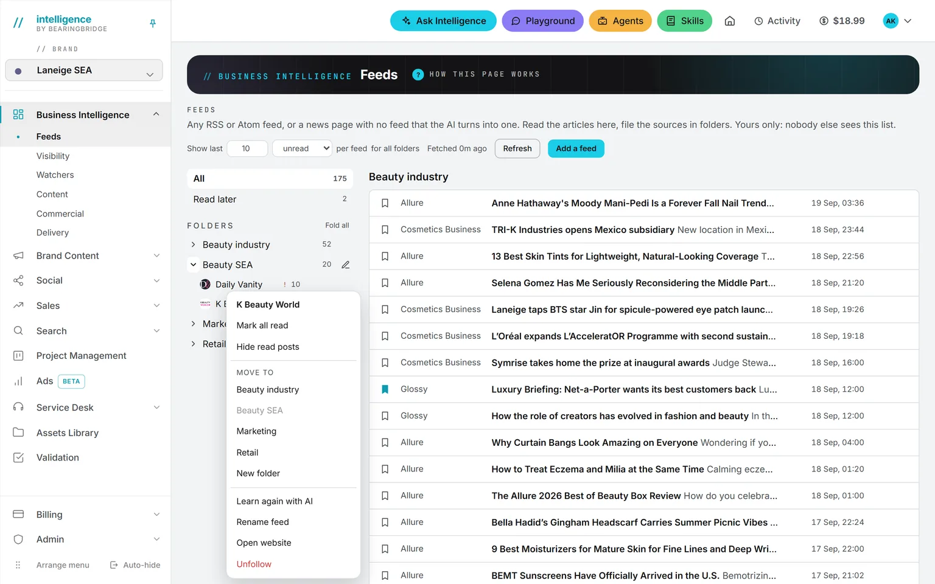Open the unread filter dropdown
The image size is (935, 584).
click(x=302, y=148)
